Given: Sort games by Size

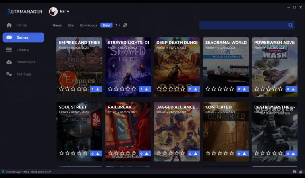Looking at the screenshot, I should 71,25.
